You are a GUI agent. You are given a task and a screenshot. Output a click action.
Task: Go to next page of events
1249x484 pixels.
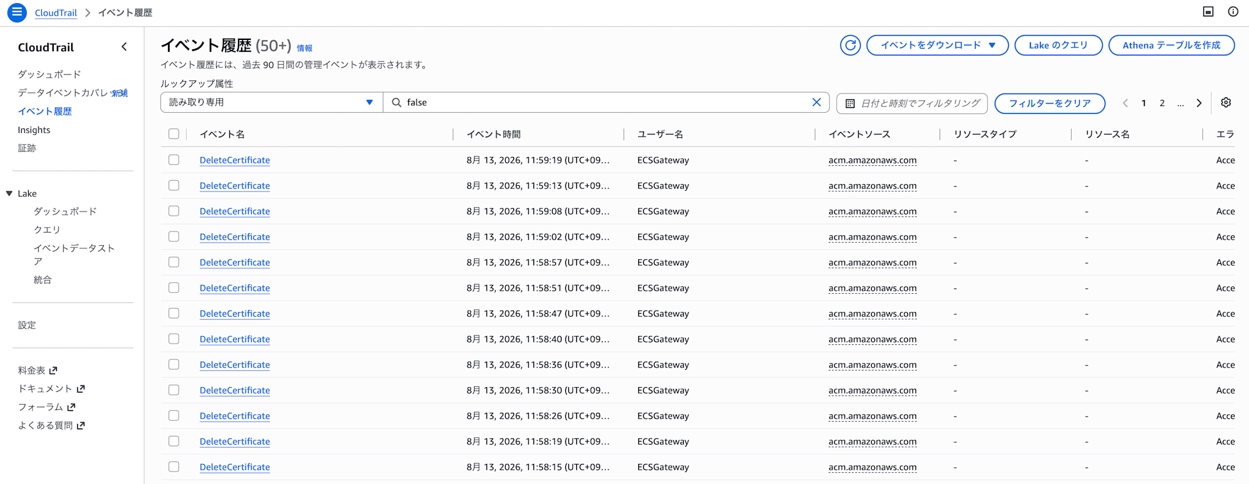pyautogui.click(x=1199, y=103)
